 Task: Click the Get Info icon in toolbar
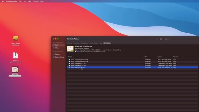click(x=161, y=39)
